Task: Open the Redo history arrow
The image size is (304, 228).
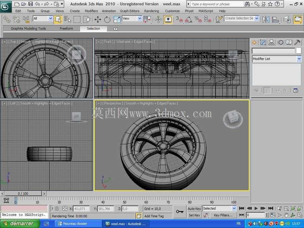Action: pos(51,4)
